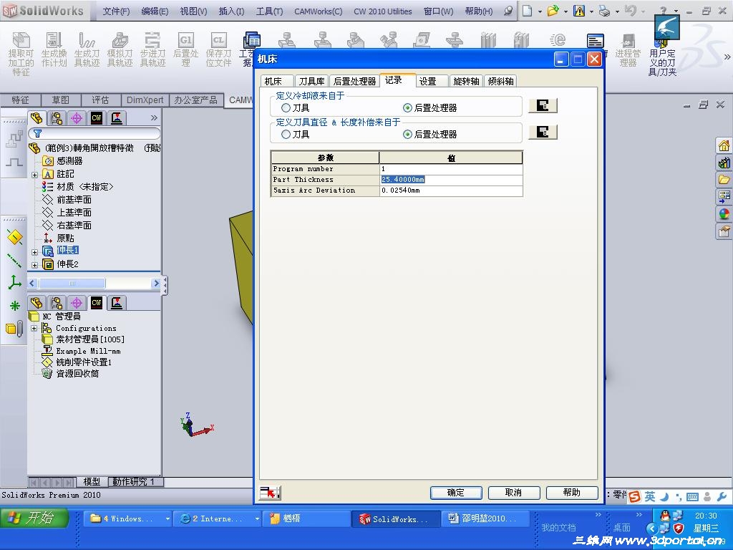Open the 工具(T) menu

(269, 11)
